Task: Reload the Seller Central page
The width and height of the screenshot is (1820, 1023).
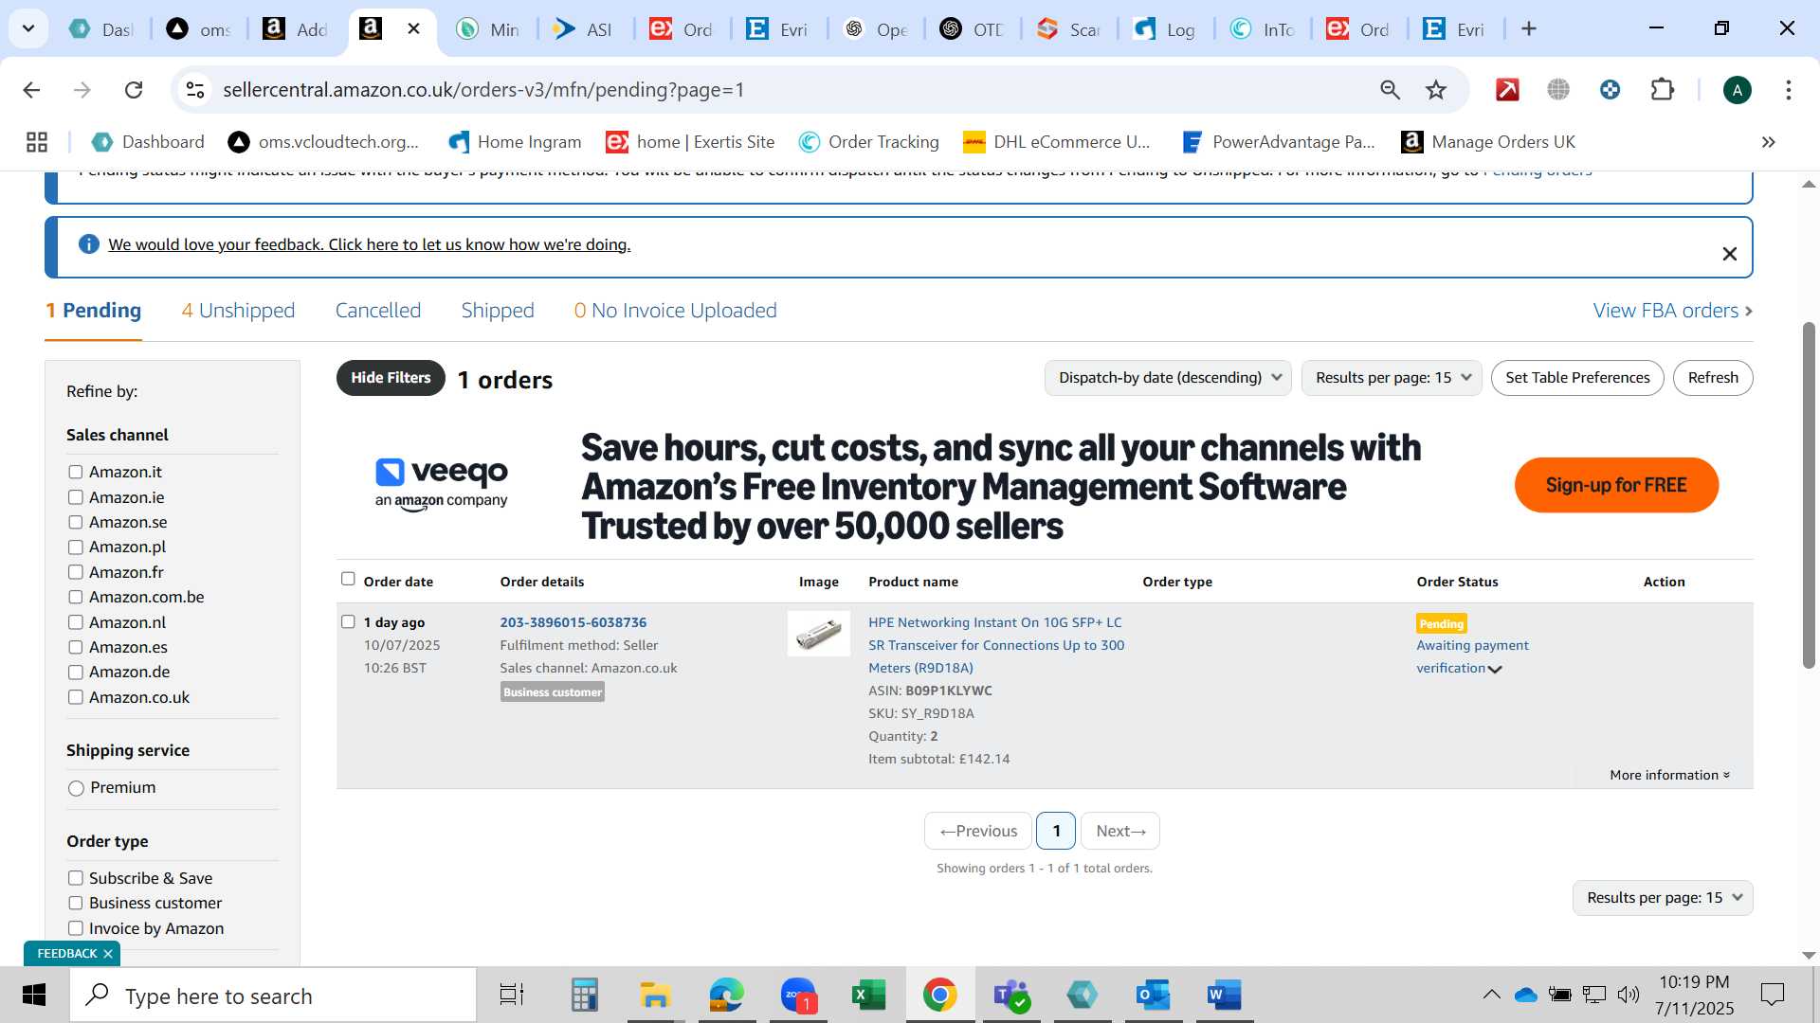Action: (134, 90)
